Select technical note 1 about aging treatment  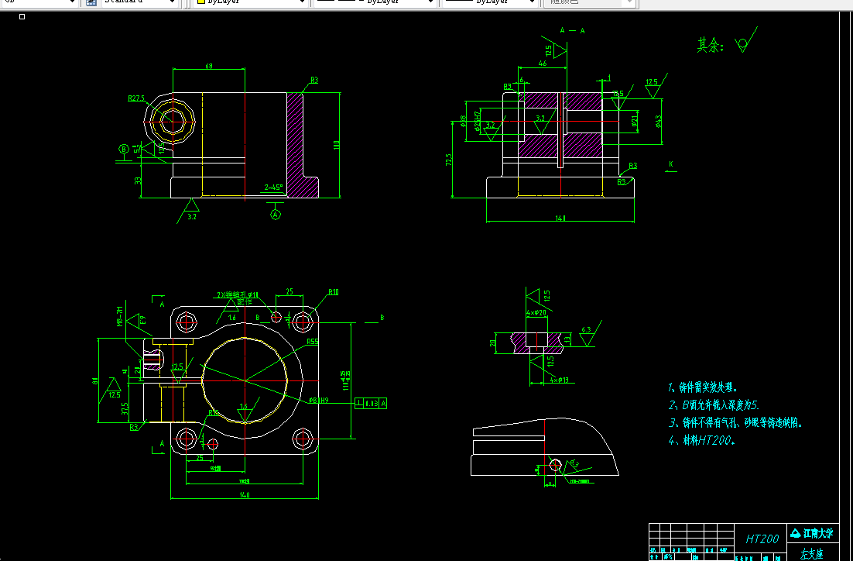[704, 387]
